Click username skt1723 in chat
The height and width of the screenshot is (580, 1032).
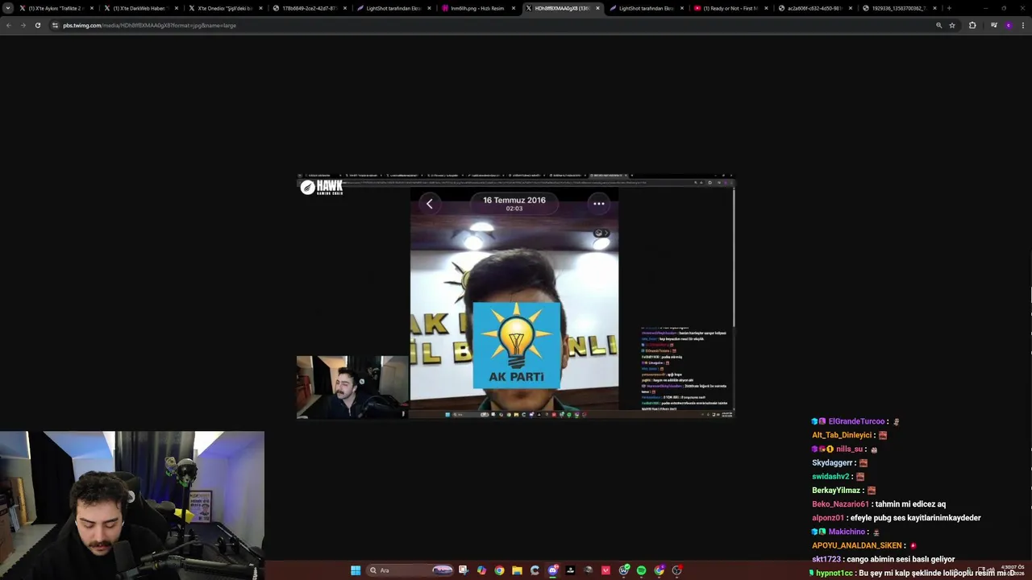(x=827, y=559)
